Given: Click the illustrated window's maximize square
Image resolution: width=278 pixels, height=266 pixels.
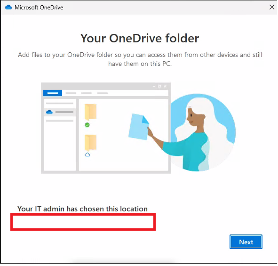Looking at the screenshot, I should coord(159,87).
